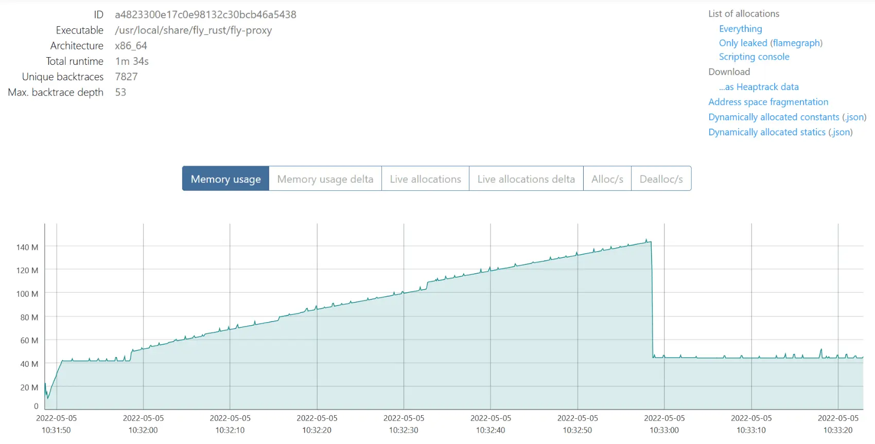Screen dimensions: 875x444
Task: Open Dynamically allocated constants link
Action: [774, 117]
